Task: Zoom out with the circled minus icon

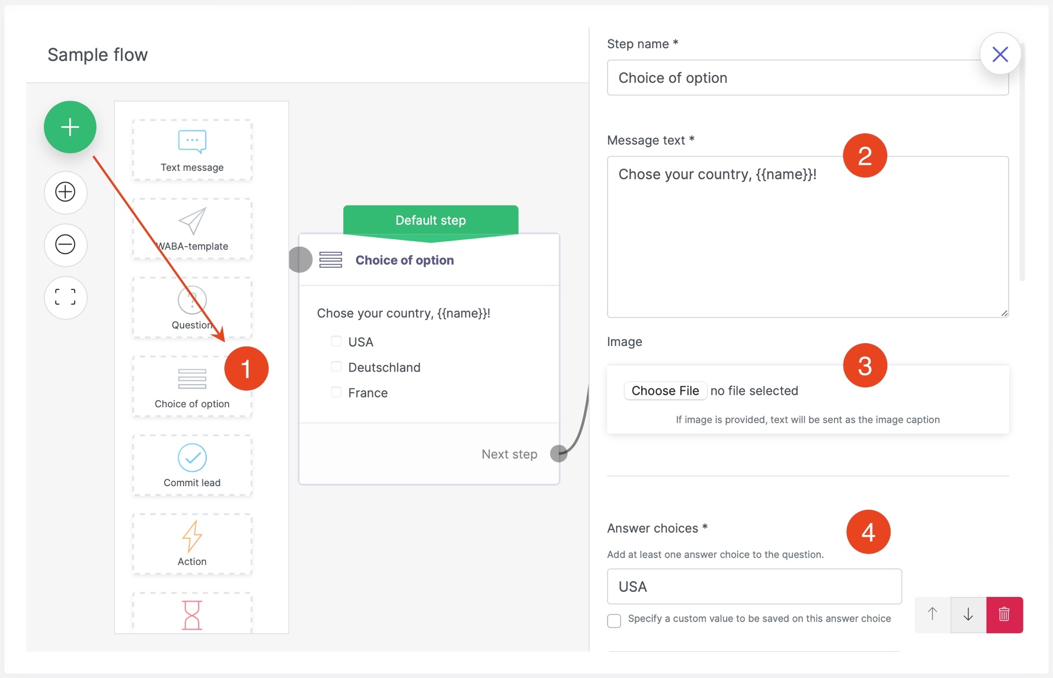Action: [x=65, y=244]
